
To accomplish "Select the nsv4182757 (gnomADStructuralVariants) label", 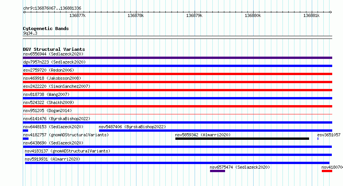I will click(66, 135).
